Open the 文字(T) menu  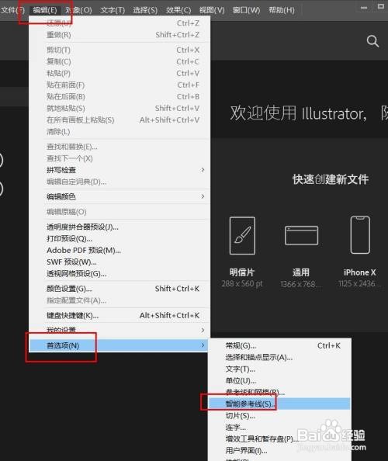point(113,10)
